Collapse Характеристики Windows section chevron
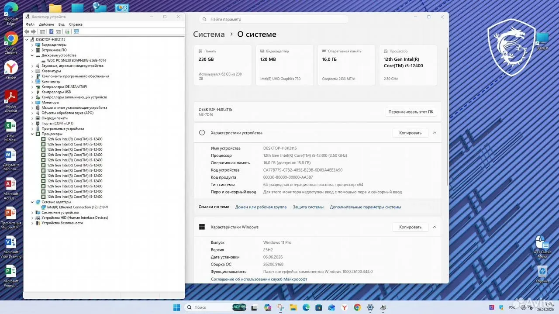The height and width of the screenshot is (314, 559). pos(435,227)
